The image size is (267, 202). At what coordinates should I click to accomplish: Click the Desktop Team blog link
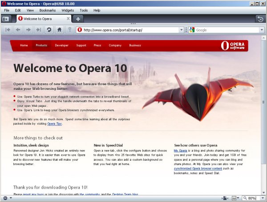pyautogui.click(x=125, y=194)
